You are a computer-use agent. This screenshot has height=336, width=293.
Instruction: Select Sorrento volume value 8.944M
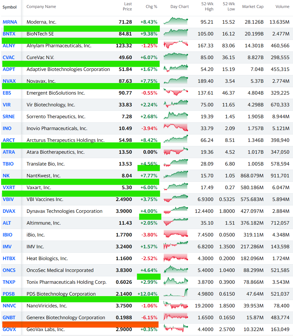[x=281, y=117]
